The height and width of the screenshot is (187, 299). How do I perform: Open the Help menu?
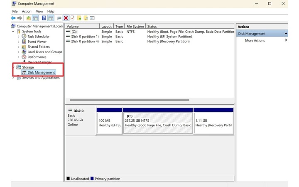point(51,11)
